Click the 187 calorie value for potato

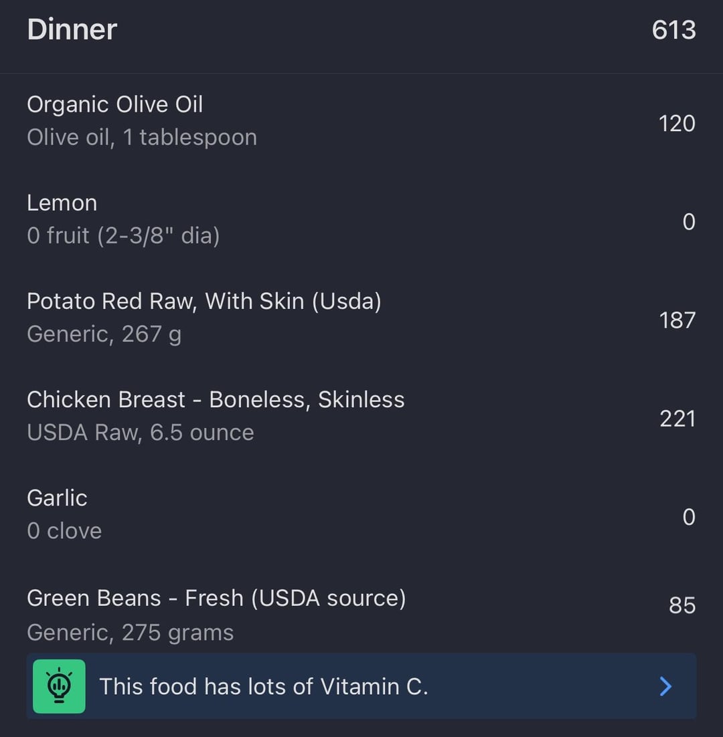click(x=677, y=320)
